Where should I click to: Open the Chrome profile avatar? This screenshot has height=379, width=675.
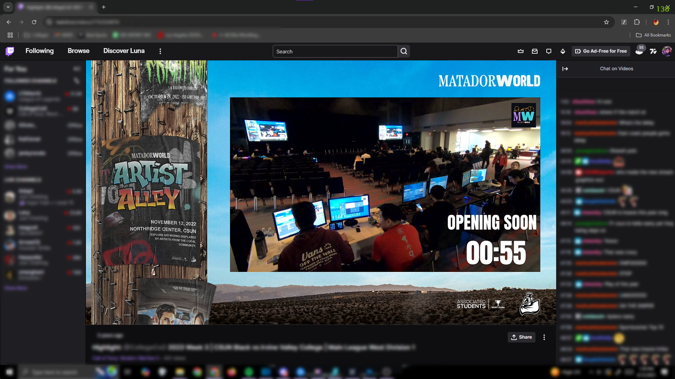point(656,22)
